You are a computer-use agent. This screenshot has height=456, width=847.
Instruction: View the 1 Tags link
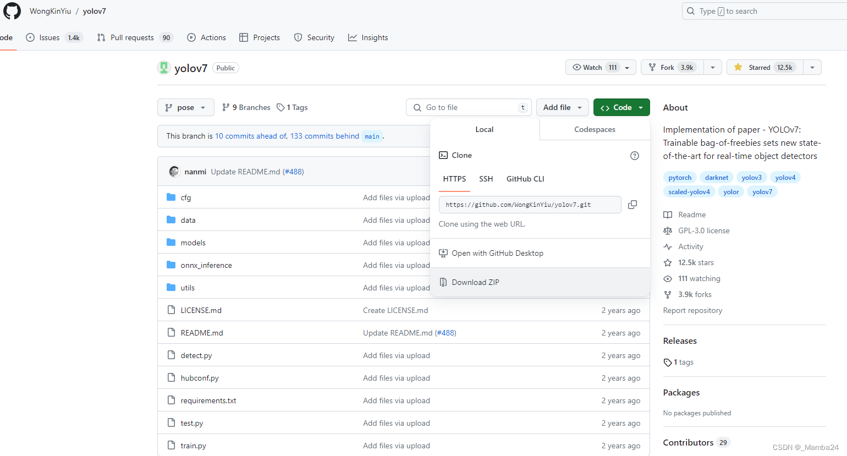[x=292, y=107]
